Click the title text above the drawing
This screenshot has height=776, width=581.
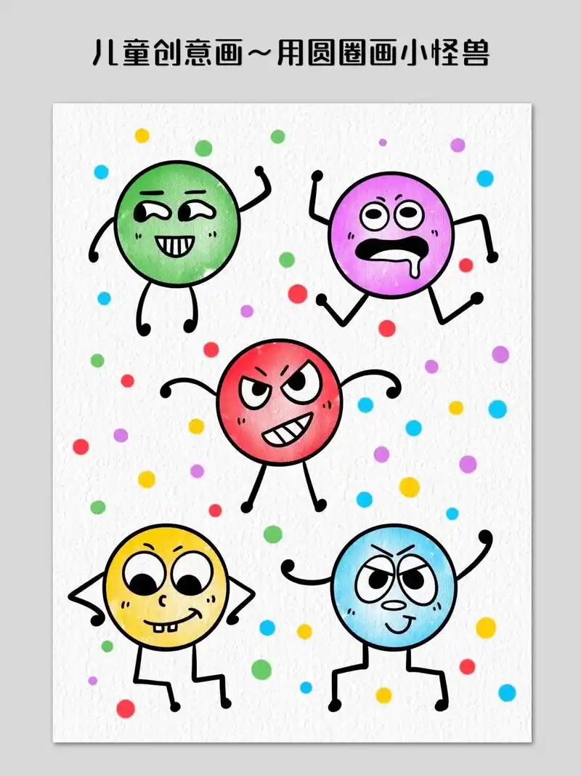[290, 52]
